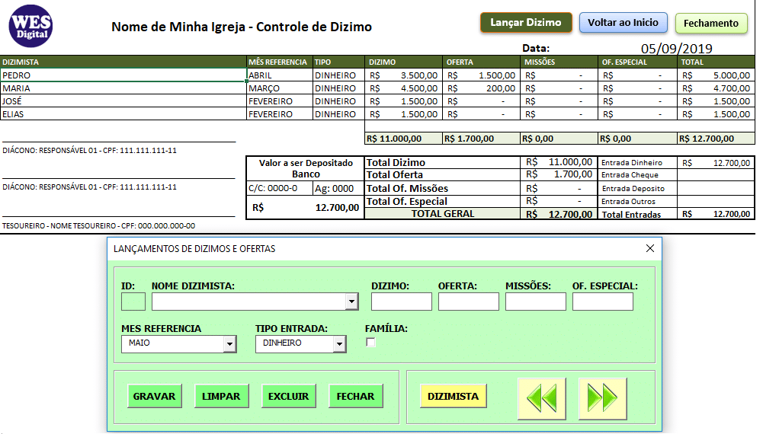Click the OFERTA input field
This screenshot has width=763, height=434.
[469, 302]
